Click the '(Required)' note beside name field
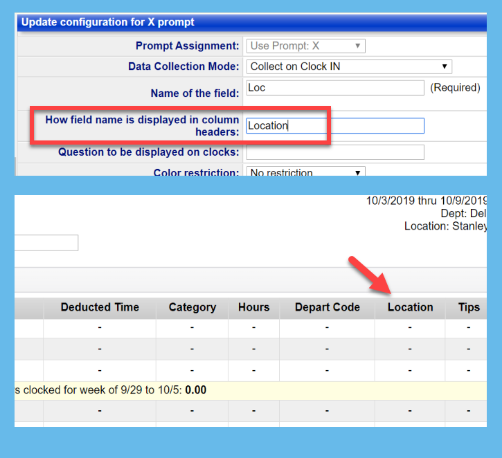This screenshot has width=502, height=458. [x=455, y=88]
